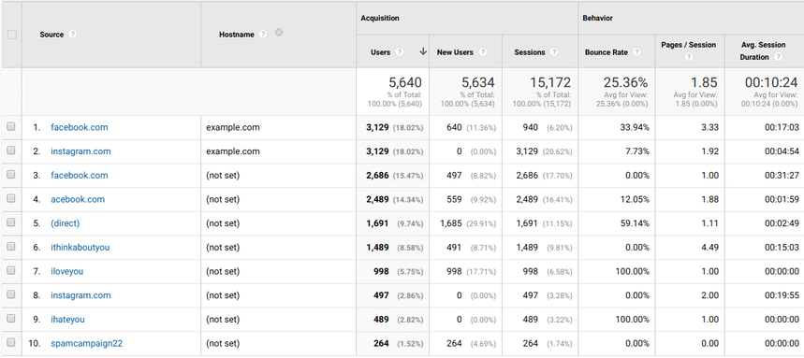Check the select-all checkbox in header
The image size is (804, 358).
click(12, 35)
